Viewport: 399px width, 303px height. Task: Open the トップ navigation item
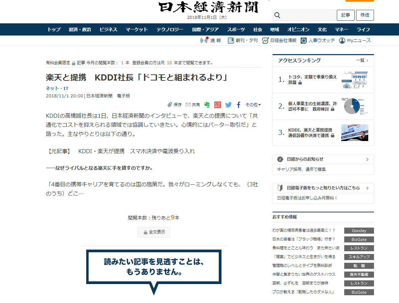[x=54, y=29]
